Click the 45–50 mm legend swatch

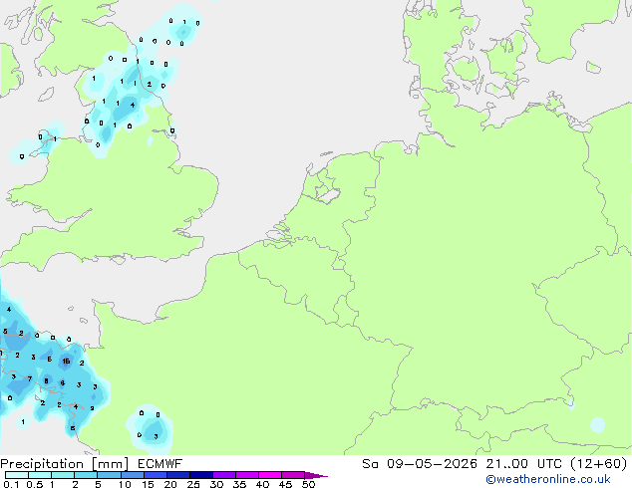pos(293,475)
